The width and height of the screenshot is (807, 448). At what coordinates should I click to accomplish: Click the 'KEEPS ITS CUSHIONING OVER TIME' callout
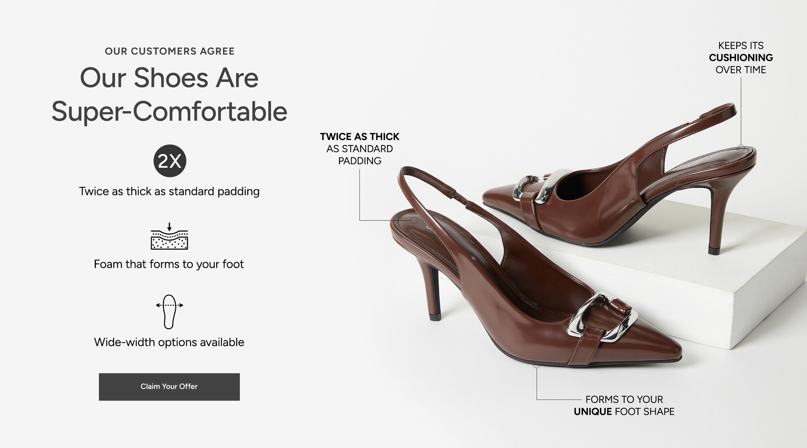pos(741,58)
